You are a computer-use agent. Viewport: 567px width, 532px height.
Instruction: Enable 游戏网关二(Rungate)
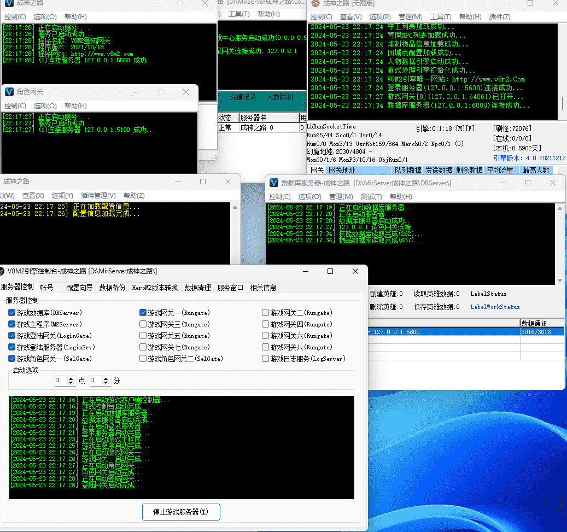point(265,312)
